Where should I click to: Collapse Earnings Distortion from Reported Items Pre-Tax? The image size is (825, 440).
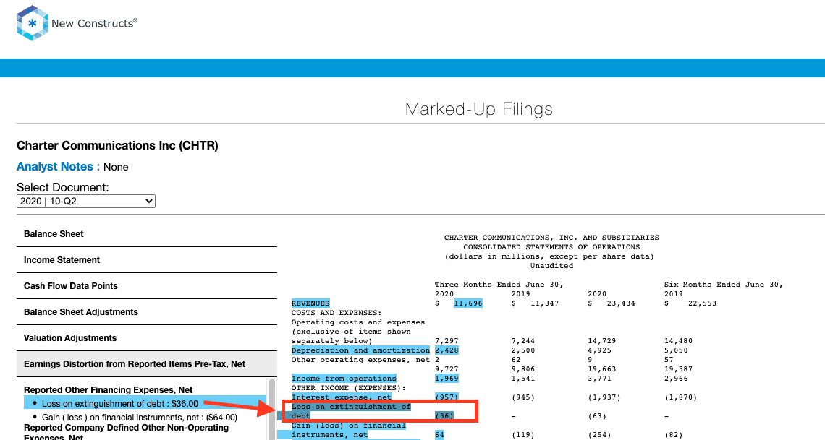147,364
